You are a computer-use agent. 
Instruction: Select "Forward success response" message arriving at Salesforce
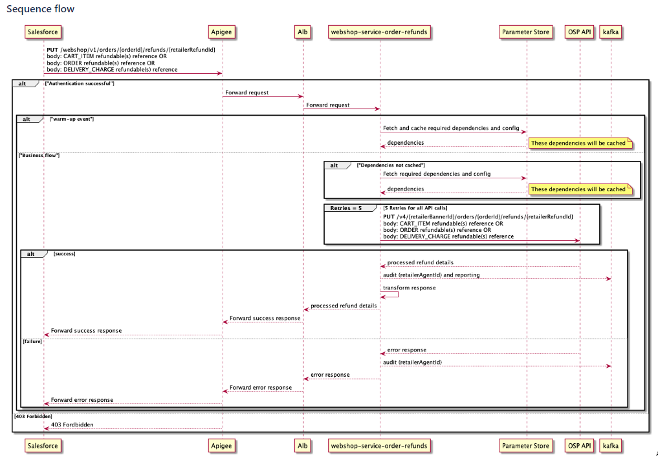point(87,331)
